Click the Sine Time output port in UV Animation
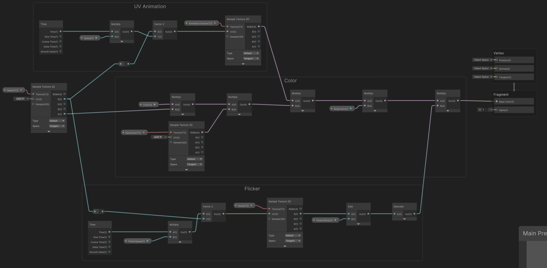 [x=60, y=37]
